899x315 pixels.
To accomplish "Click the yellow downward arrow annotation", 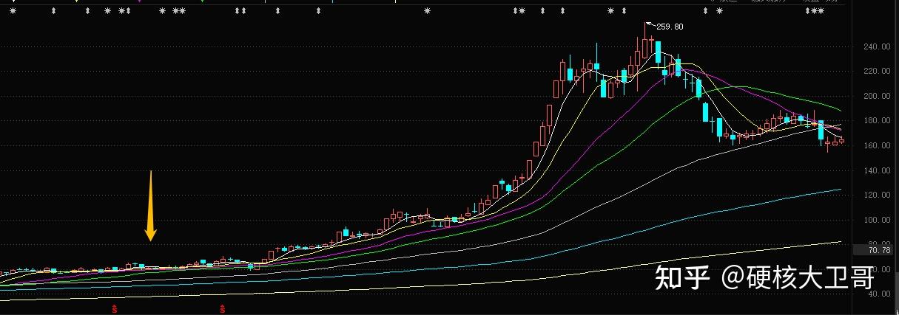I will (x=150, y=207).
